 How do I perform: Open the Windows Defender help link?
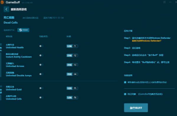coord(147,41)
